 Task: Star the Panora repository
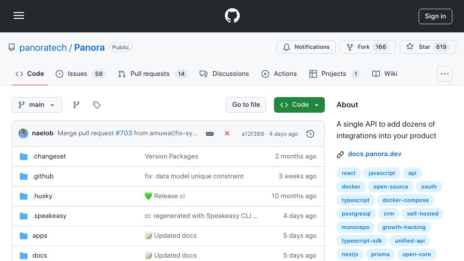tap(428, 47)
